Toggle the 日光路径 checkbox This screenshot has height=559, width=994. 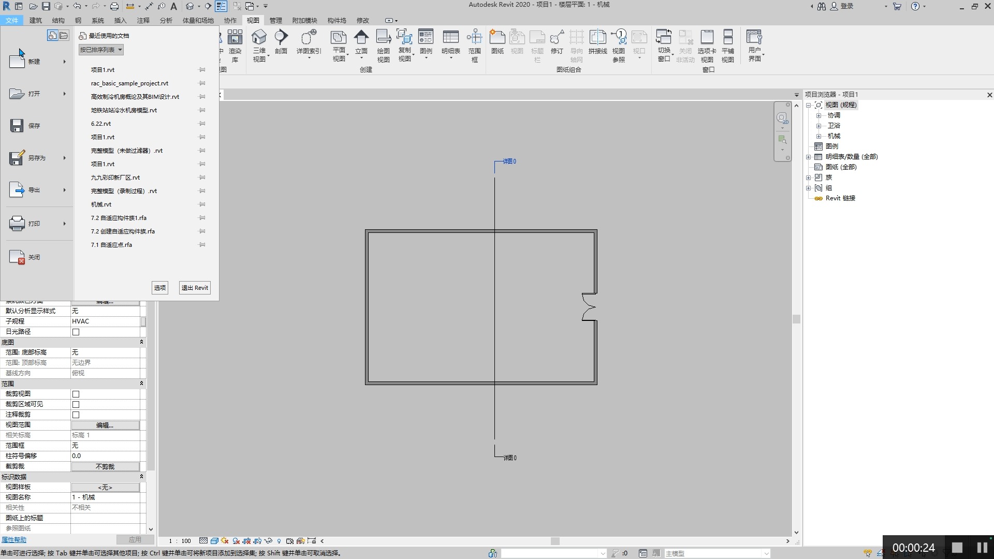[x=76, y=332]
